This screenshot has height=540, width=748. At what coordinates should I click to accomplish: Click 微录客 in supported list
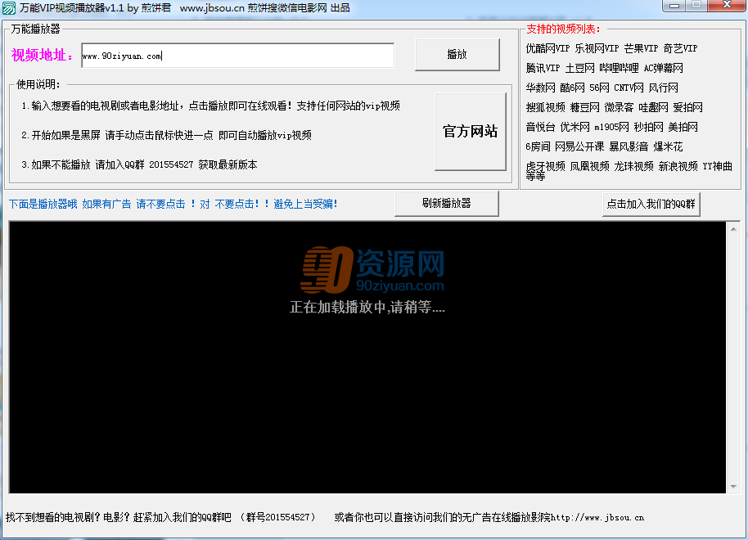coord(619,107)
